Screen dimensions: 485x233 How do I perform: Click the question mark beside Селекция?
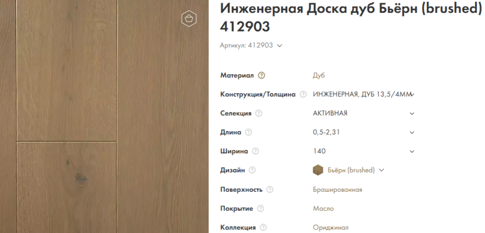[x=259, y=113]
